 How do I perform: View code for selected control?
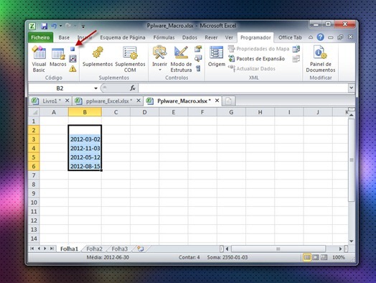point(198,58)
